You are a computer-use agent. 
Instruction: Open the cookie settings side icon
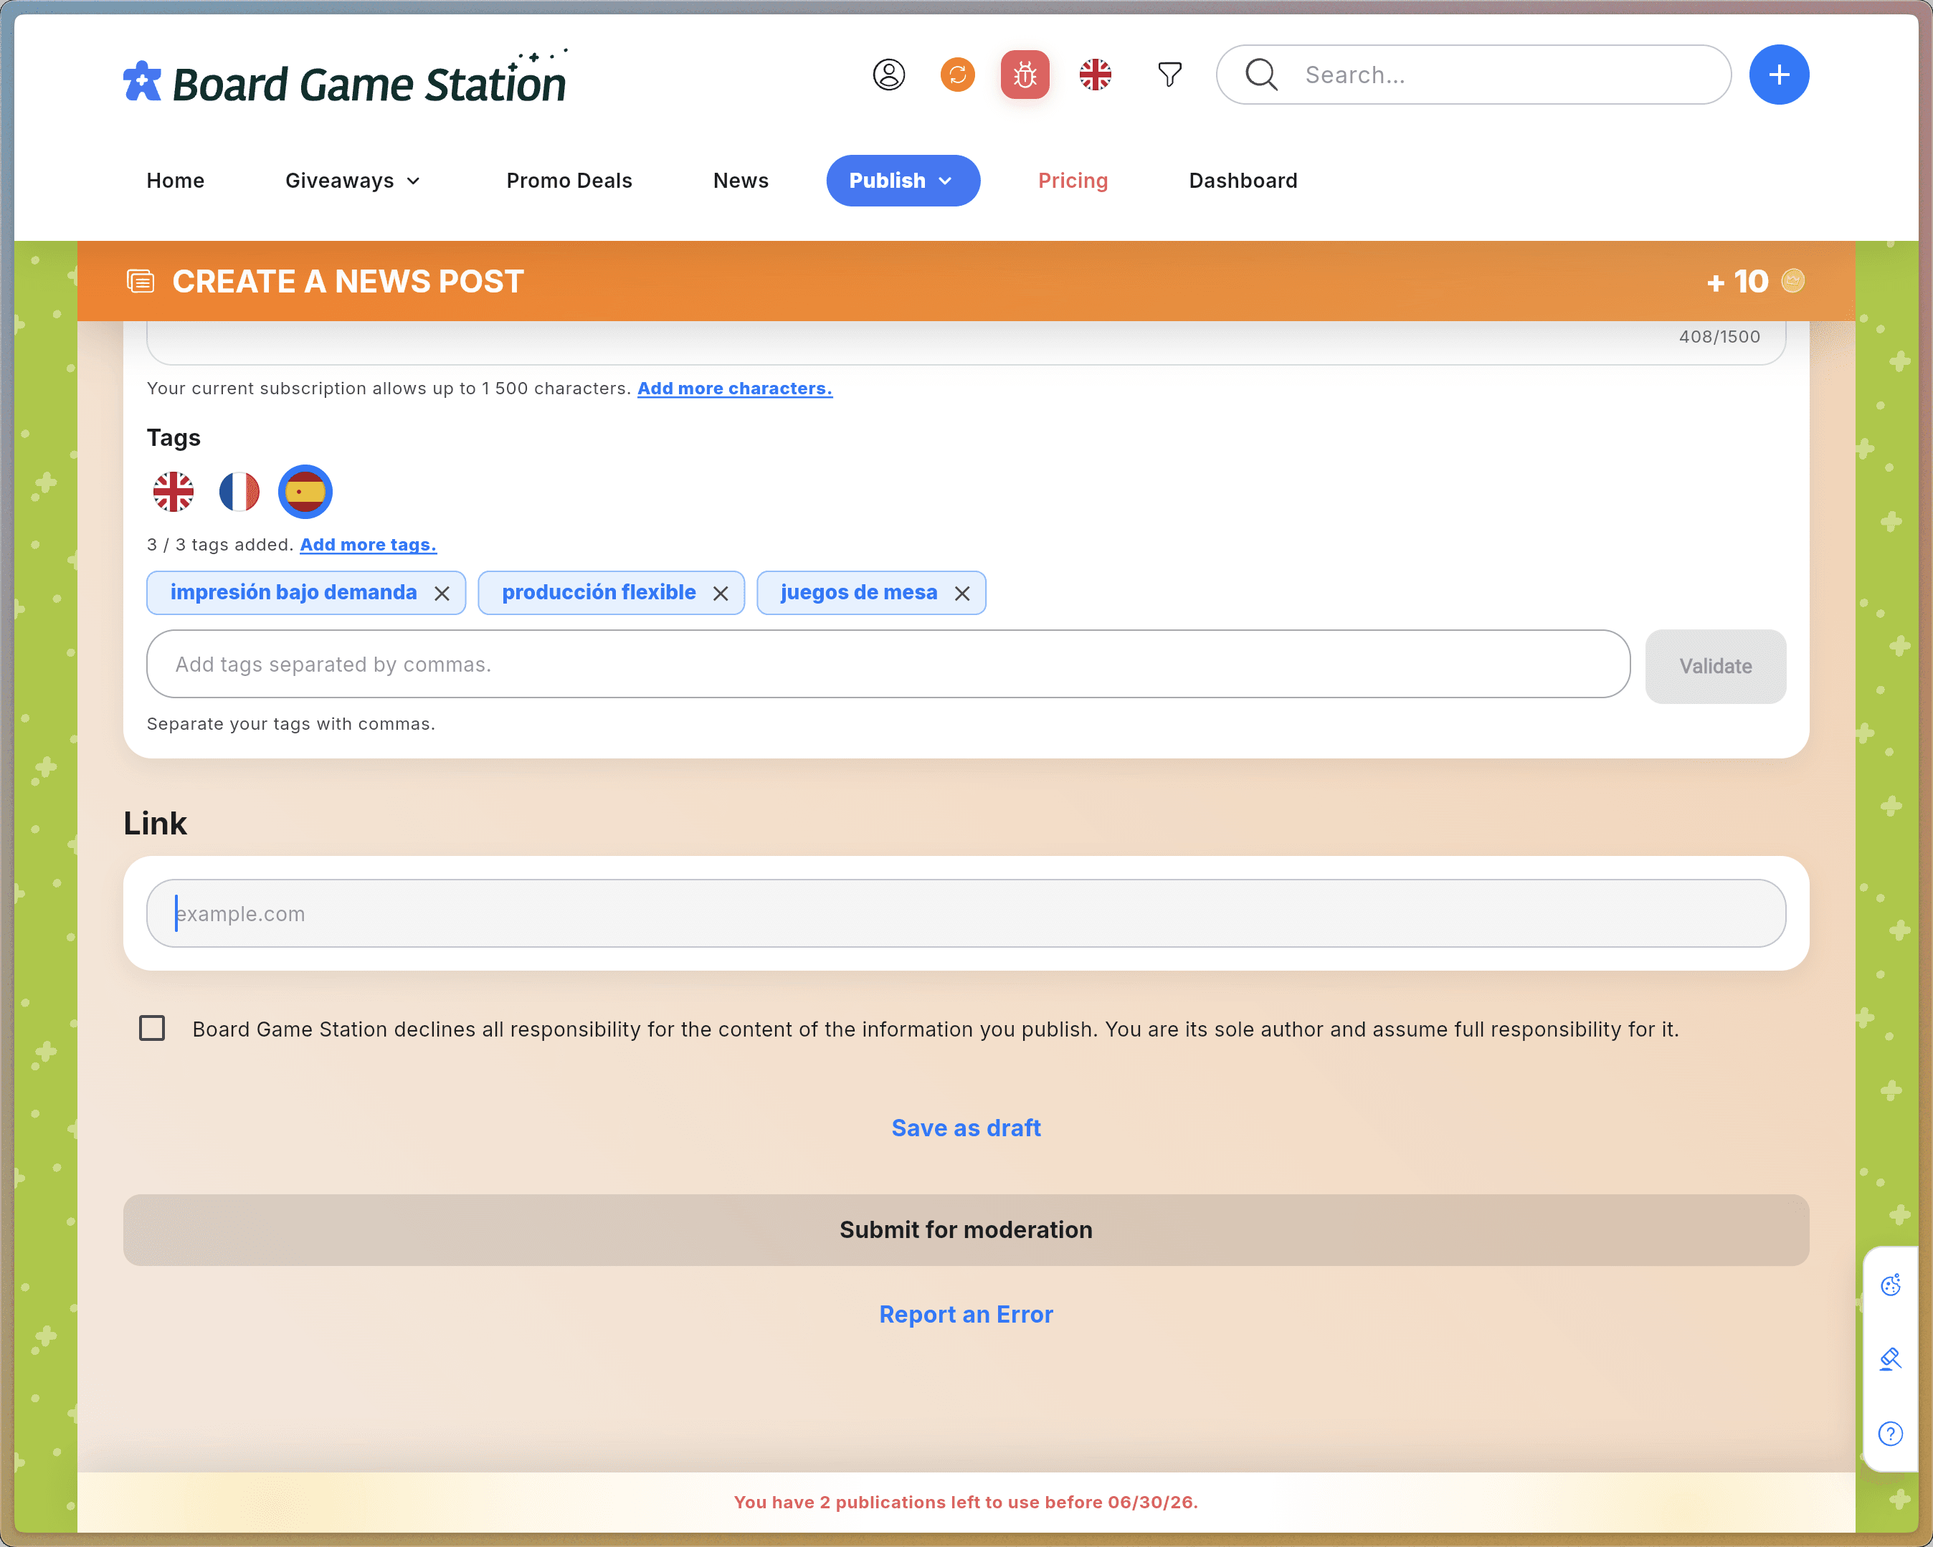coord(1890,1285)
